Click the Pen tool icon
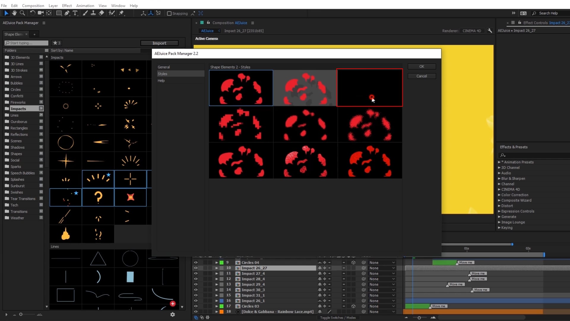Image resolution: width=570 pixels, height=321 pixels. [67, 13]
